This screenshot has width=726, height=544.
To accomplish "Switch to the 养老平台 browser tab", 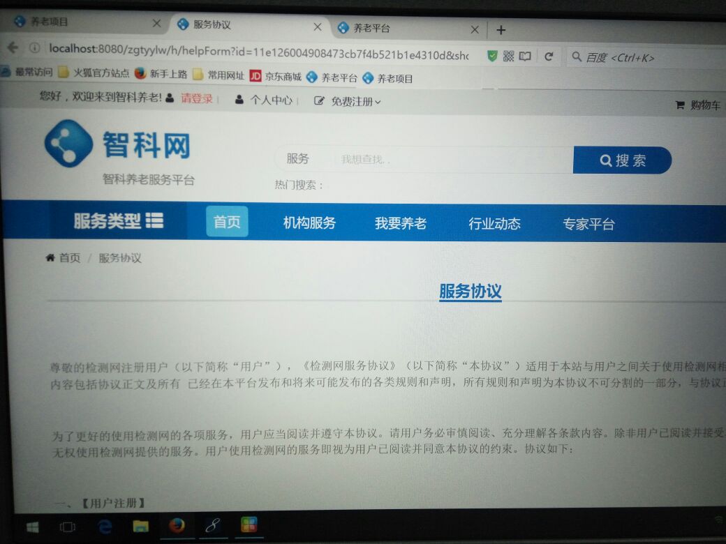I will coord(405,29).
